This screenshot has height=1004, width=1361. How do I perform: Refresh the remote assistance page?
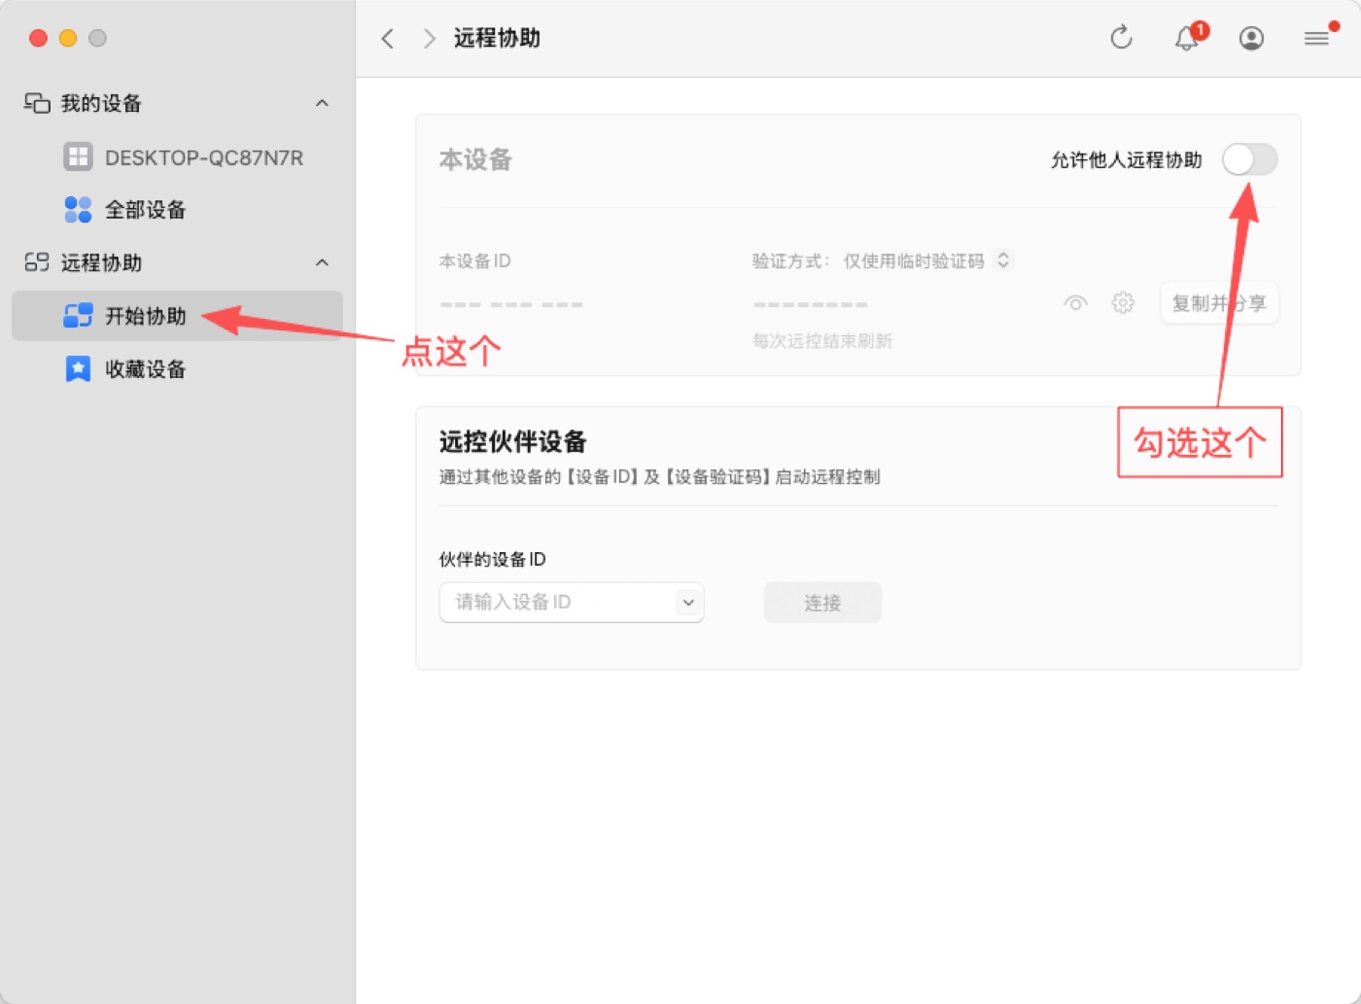[1121, 38]
